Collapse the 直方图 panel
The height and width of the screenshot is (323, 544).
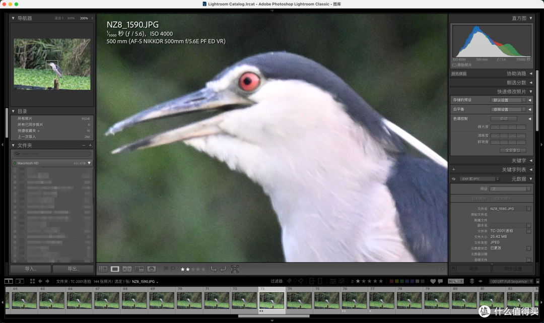click(531, 18)
